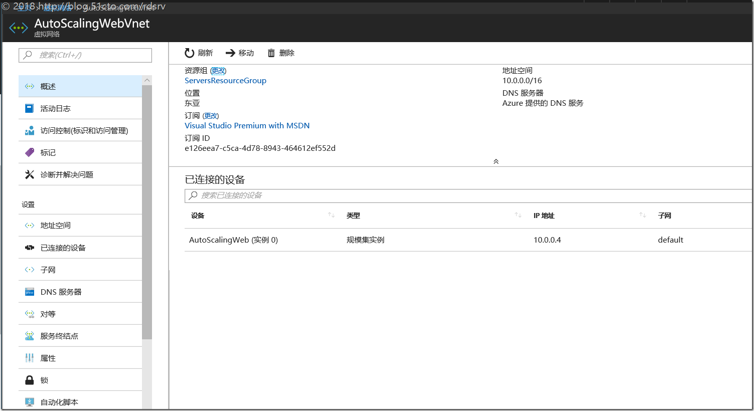The image size is (754, 411).
Task: Select 属性 in the settings menu
Action: click(80, 358)
